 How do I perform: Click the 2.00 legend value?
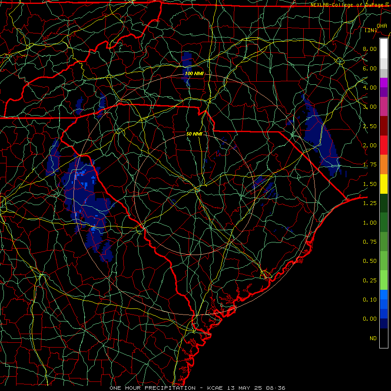(370, 146)
